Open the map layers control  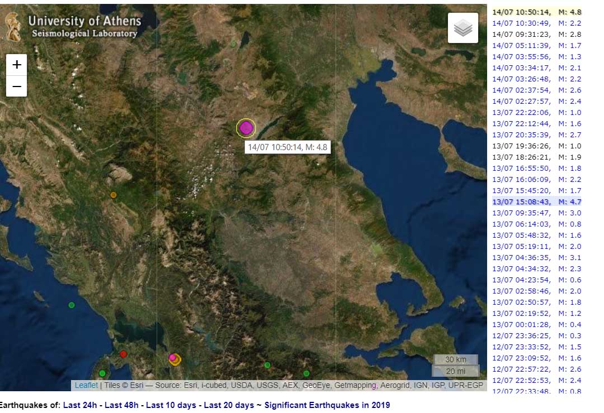(x=463, y=28)
